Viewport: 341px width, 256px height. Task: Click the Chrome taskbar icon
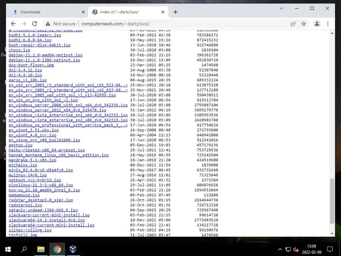[57, 249]
